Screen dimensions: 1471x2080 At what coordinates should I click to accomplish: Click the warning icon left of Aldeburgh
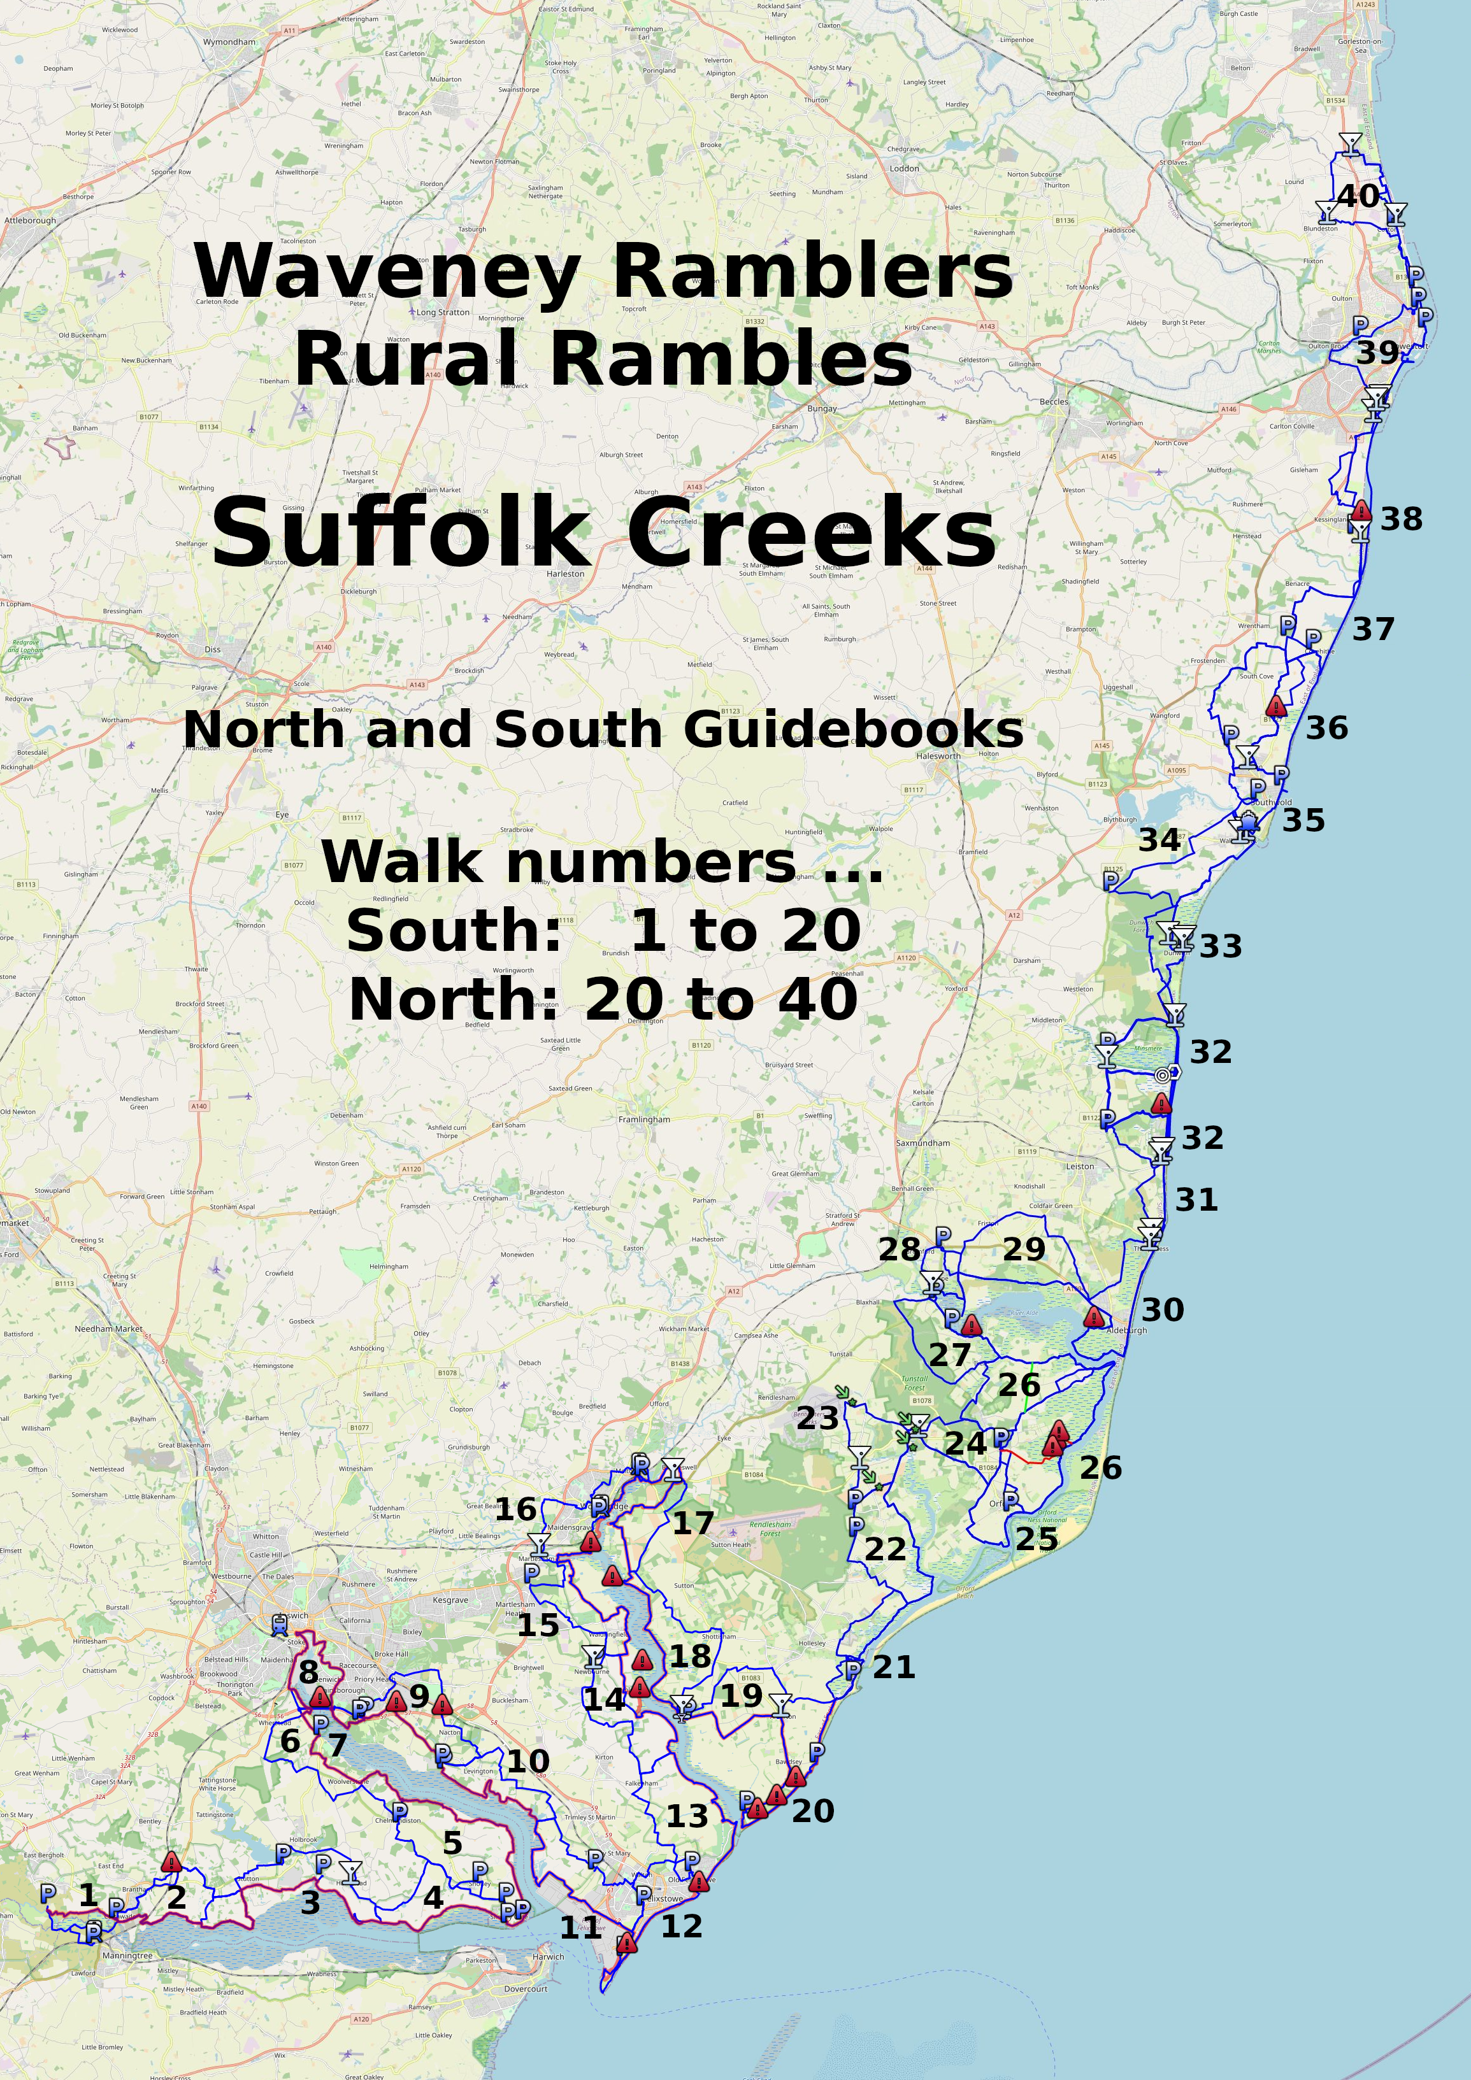click(x=1094, y=1318)
